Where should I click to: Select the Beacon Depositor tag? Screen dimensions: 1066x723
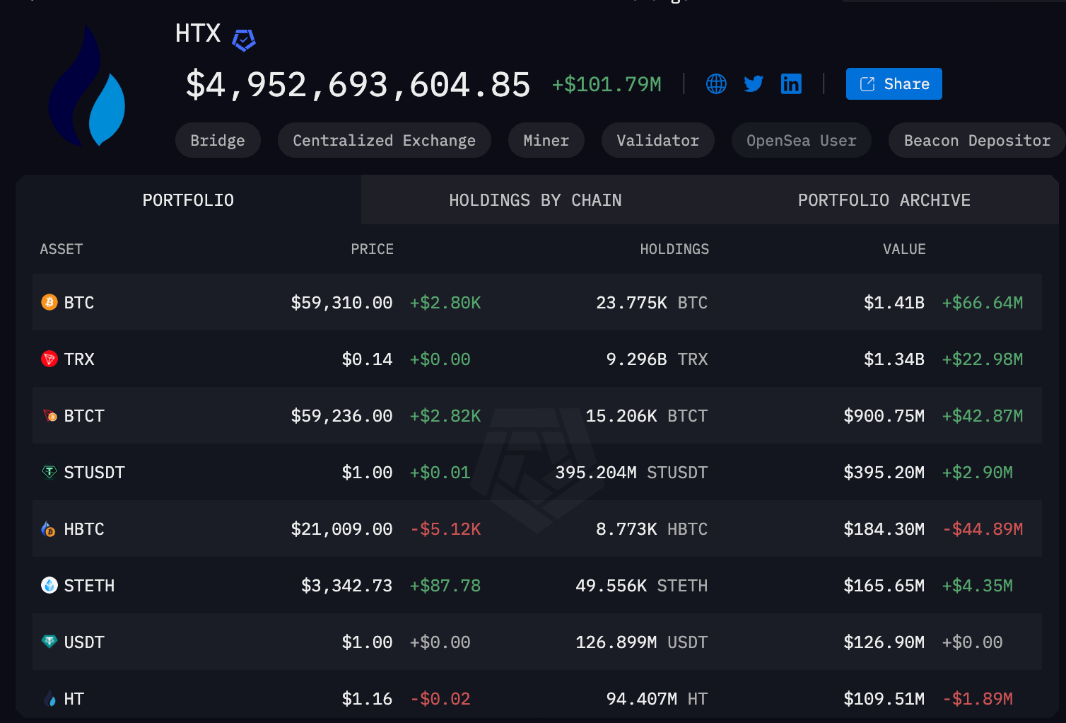[977, 140]
